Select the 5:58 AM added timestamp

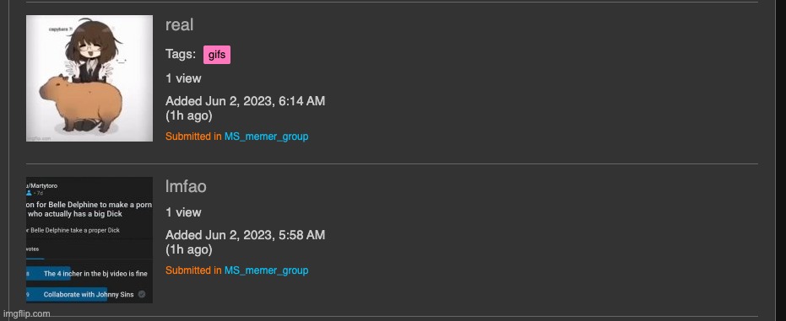click(x=245, y=235)
